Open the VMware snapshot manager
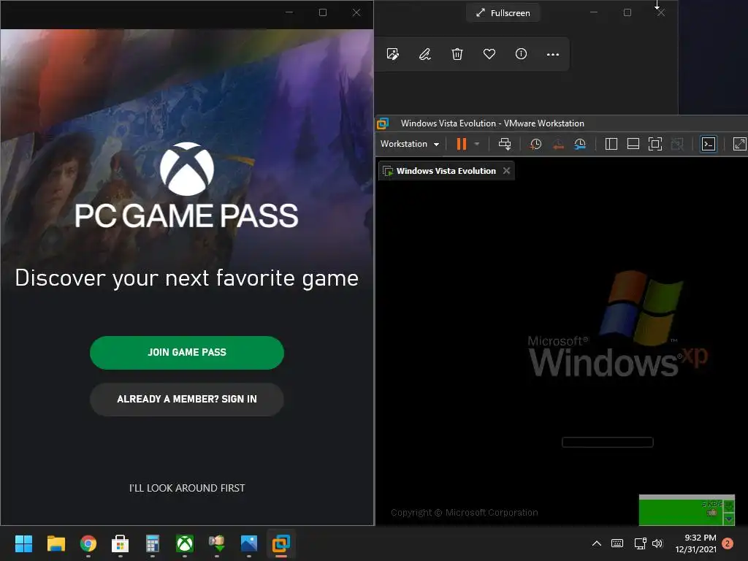748x561 pixels. (580, 144)
